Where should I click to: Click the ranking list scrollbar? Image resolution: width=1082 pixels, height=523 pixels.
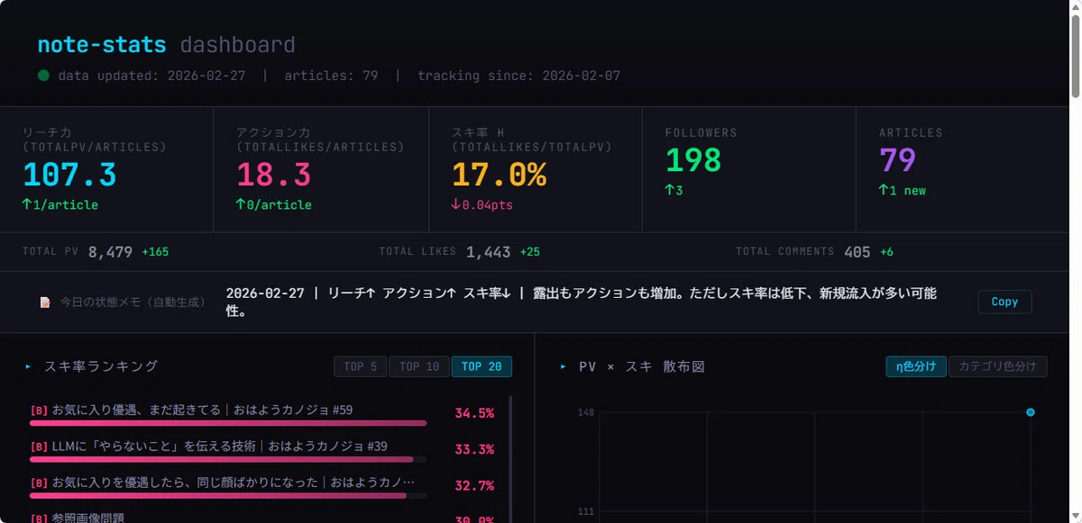(x=511, y=459)
